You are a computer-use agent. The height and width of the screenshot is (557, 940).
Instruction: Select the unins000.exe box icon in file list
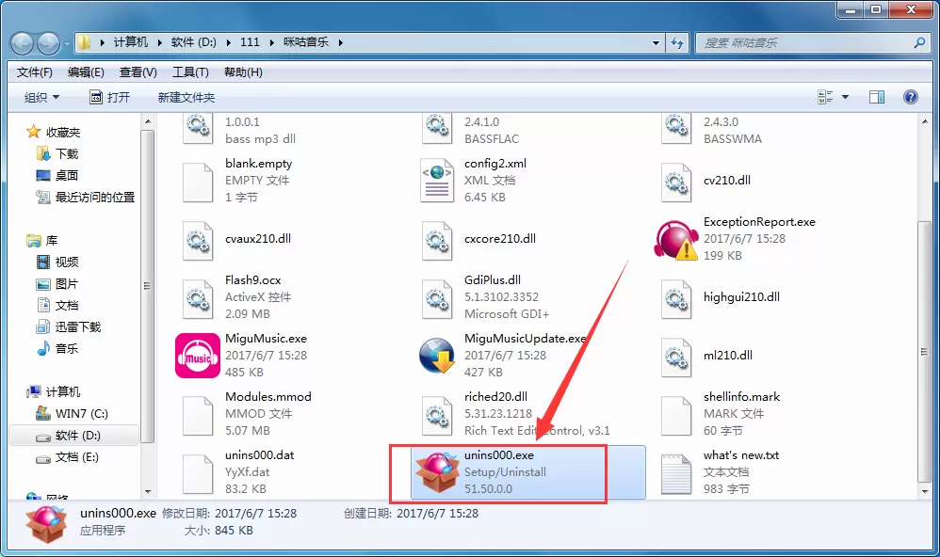click(x=438, y=472)
